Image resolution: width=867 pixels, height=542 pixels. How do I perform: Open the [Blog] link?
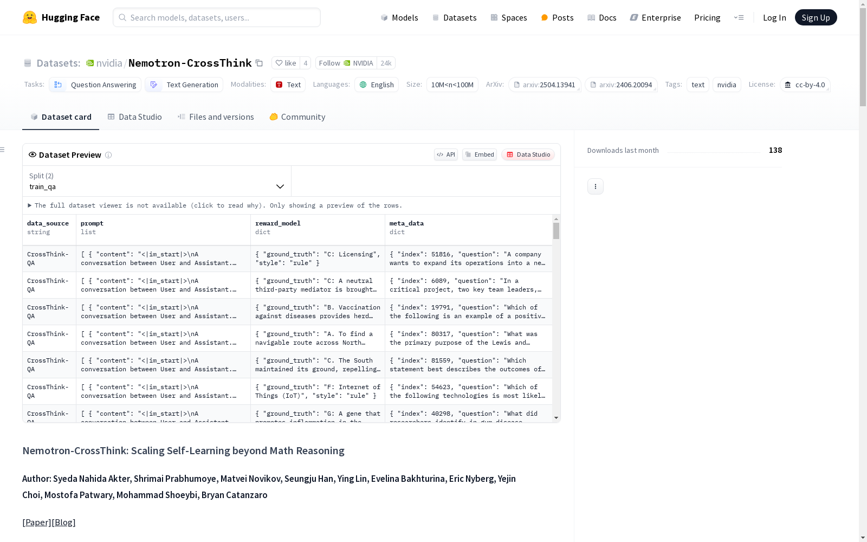tap(63, 522)
